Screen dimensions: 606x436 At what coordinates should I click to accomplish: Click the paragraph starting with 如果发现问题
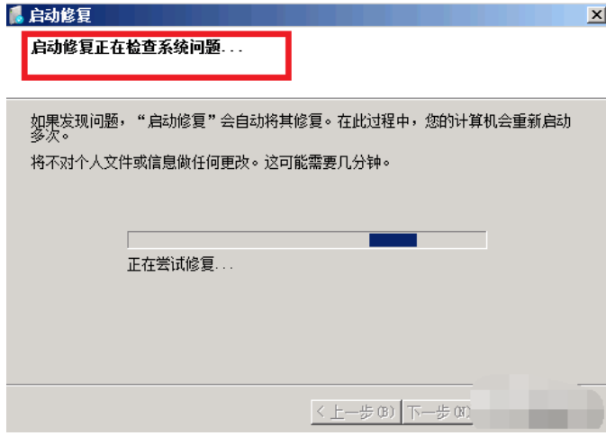(300, 128)
